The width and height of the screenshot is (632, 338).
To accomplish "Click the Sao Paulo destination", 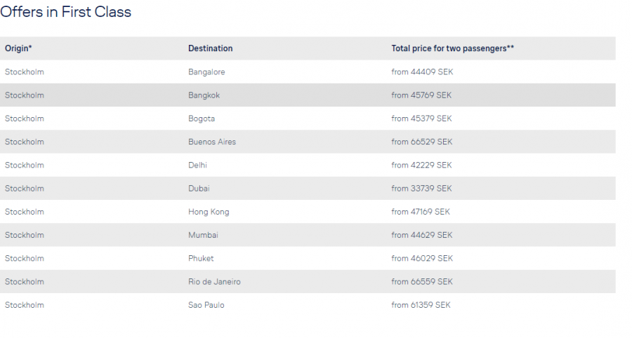I will point(206,305).
